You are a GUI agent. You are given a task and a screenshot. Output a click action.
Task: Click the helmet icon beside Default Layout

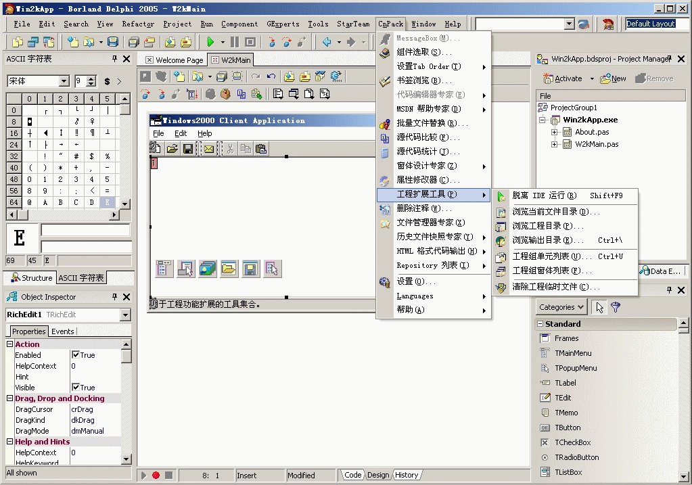pos(609,24)
